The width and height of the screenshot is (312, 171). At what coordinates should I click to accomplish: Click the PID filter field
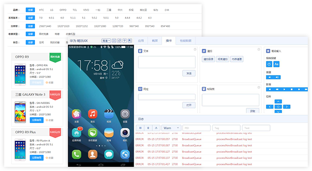click(197, 128)
